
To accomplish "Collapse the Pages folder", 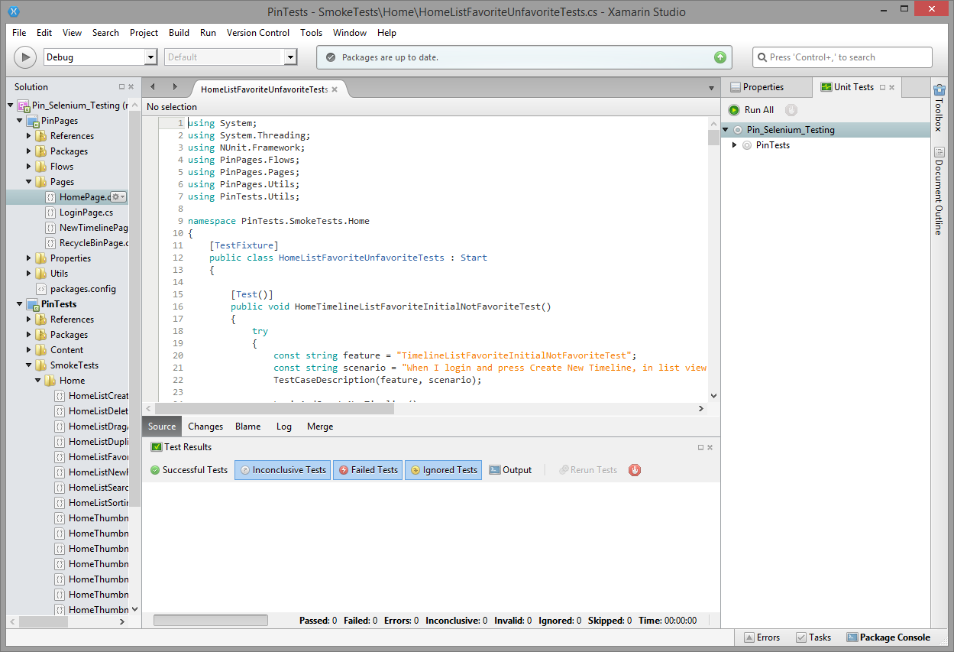I will point(29,182).
